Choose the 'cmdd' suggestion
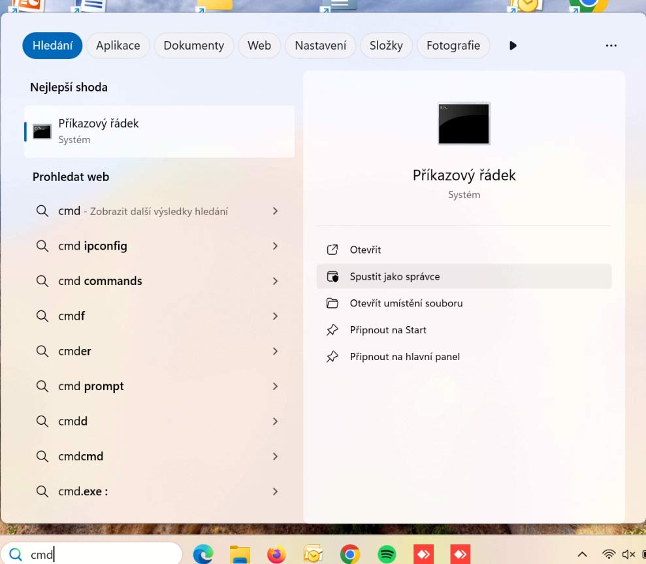The image size is (646, 564). 159,422
